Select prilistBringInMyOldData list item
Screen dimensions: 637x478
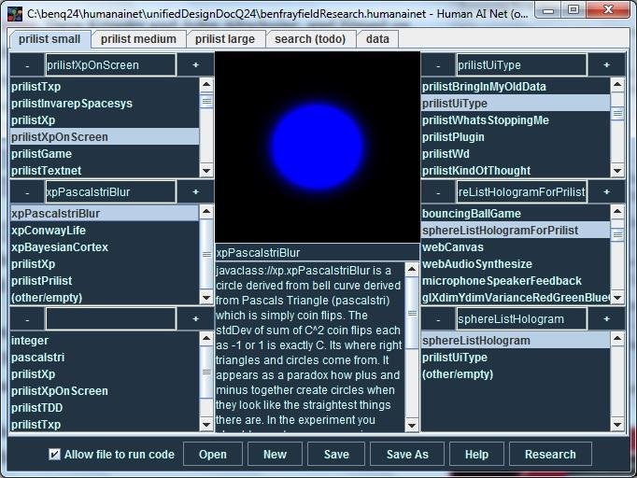516,87
